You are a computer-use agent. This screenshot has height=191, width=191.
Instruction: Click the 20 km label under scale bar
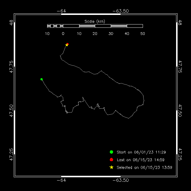(95, 34)
